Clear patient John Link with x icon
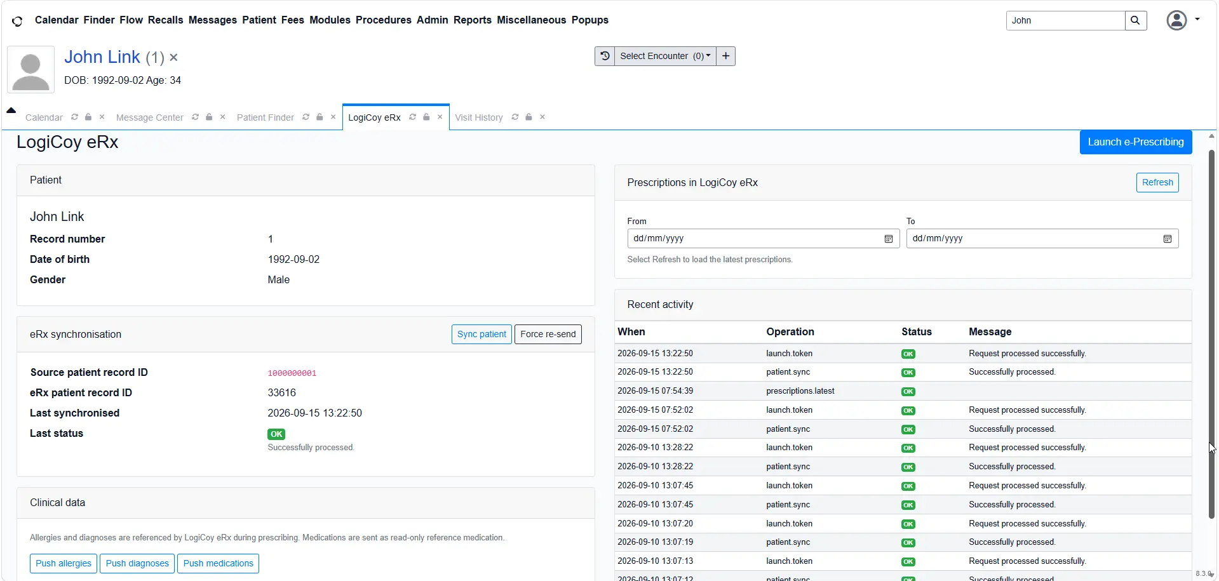Image resolution: width=1219 pixels, height=581 pixels. click(x=173, y=57)
